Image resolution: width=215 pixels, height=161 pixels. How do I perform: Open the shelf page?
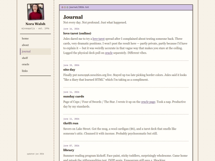tap(35, 58)
